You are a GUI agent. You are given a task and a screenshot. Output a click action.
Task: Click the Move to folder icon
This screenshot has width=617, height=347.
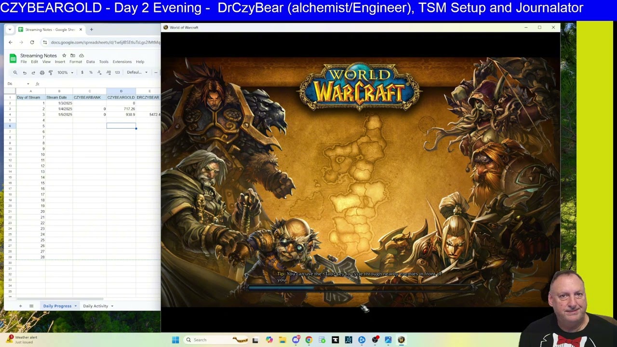click(73, 55)
